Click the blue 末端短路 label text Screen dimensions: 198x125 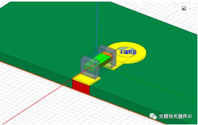click(128, 52)
